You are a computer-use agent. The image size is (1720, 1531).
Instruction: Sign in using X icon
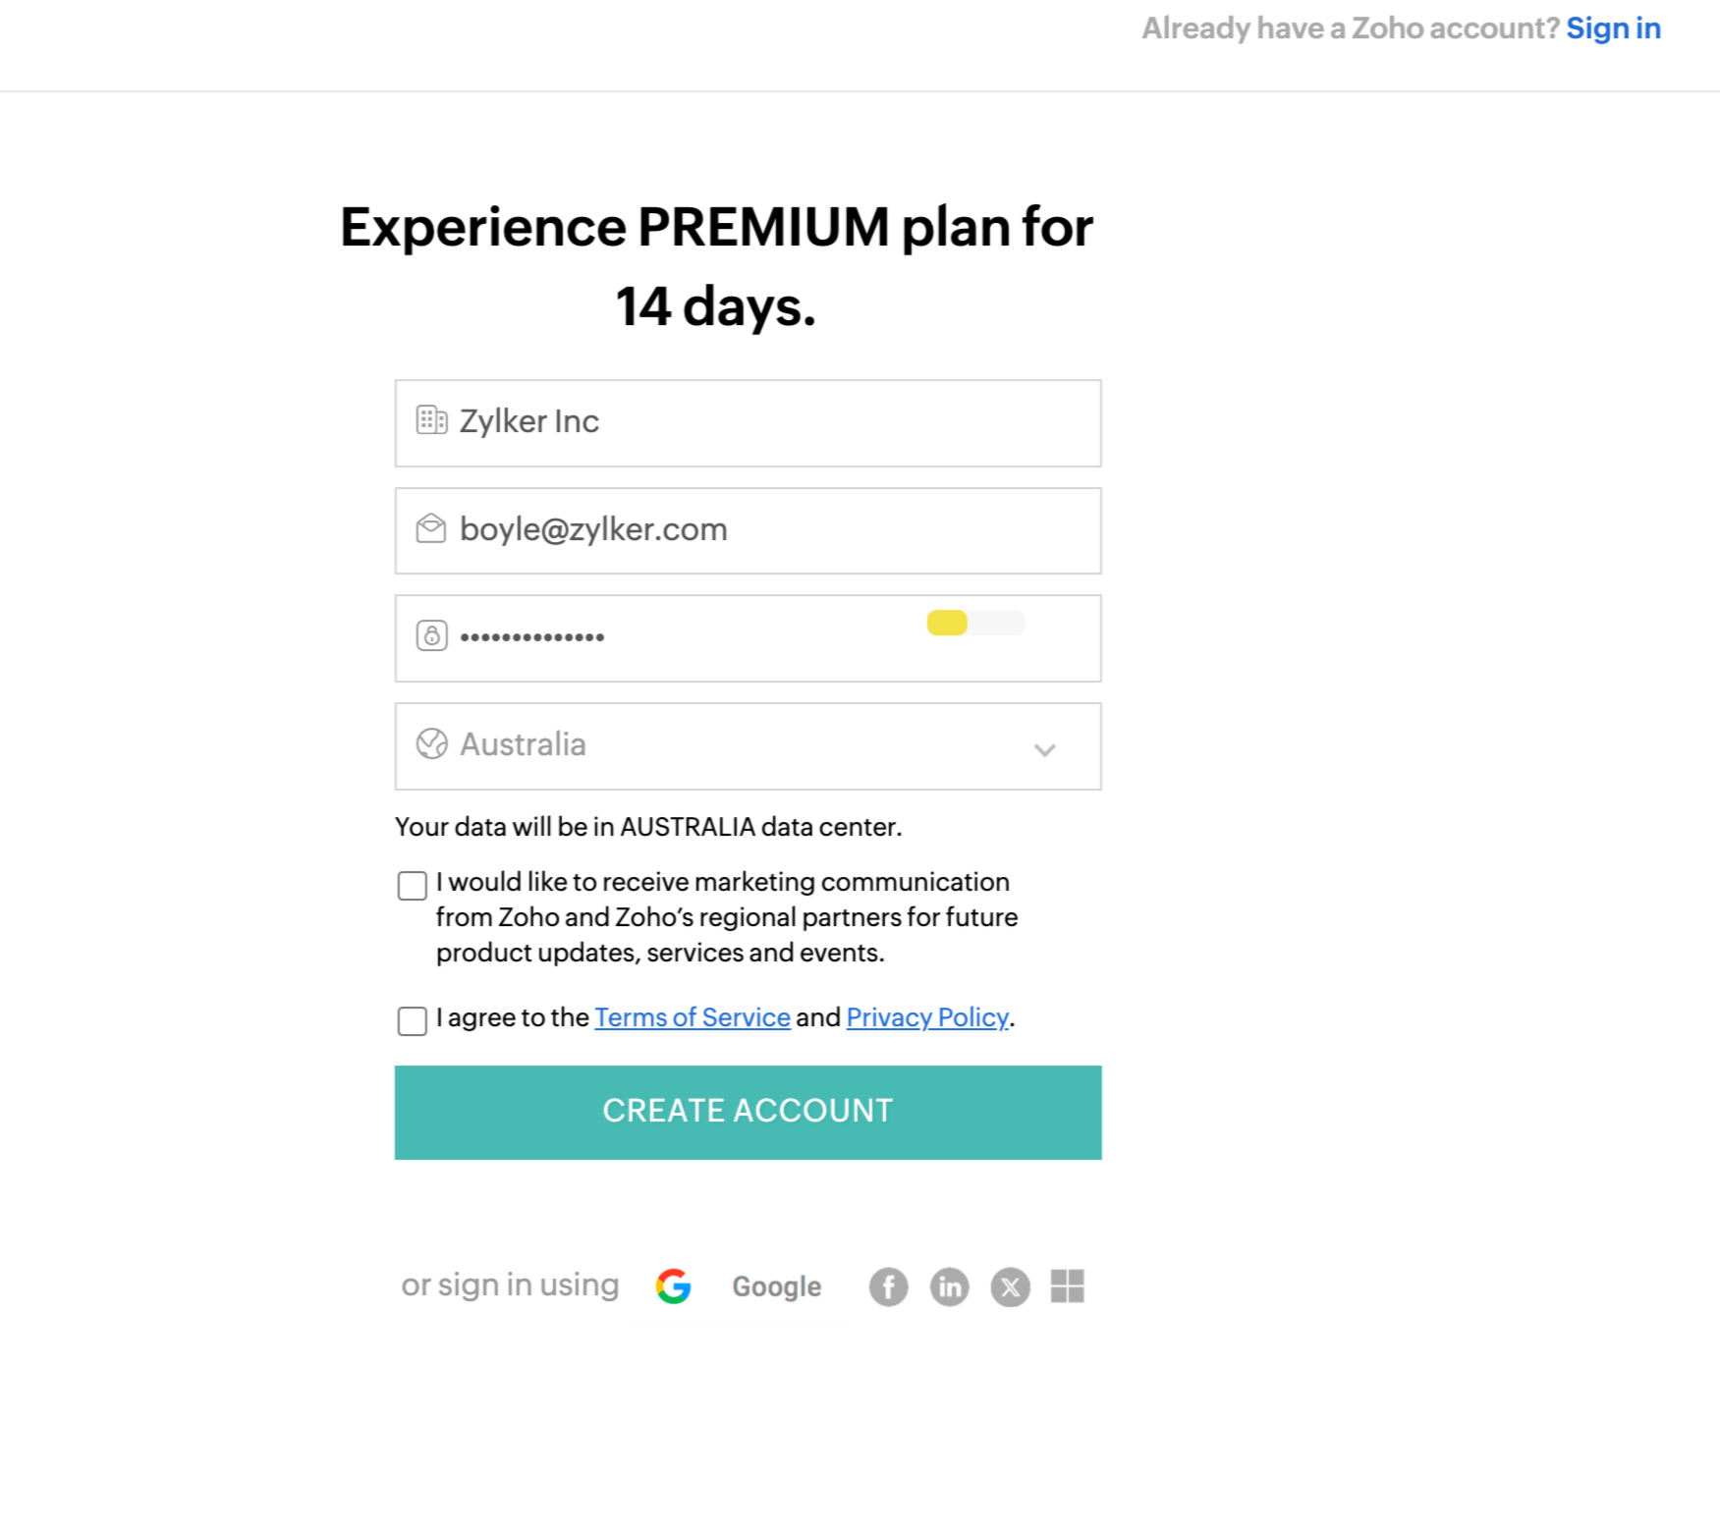1010,1286
